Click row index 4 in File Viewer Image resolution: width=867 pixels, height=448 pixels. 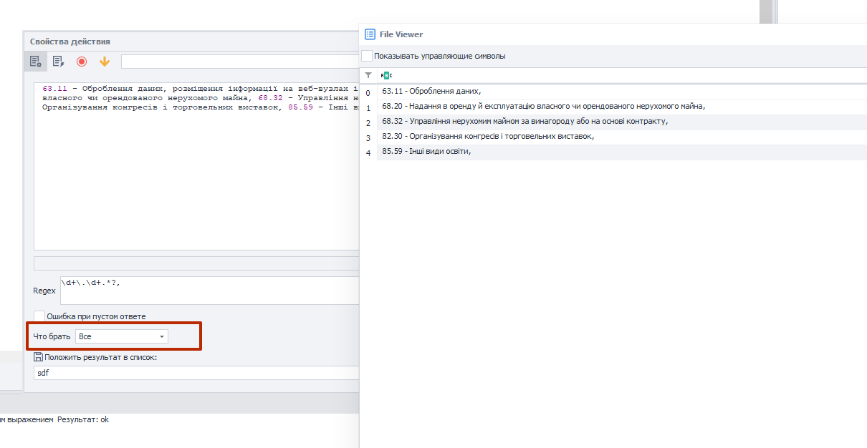pos(368,153)
